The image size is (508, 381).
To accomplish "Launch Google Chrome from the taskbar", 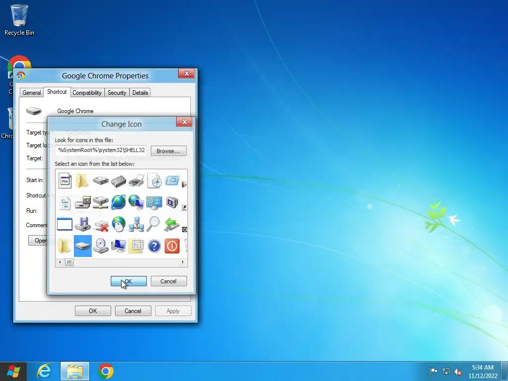I will point(106,371).
